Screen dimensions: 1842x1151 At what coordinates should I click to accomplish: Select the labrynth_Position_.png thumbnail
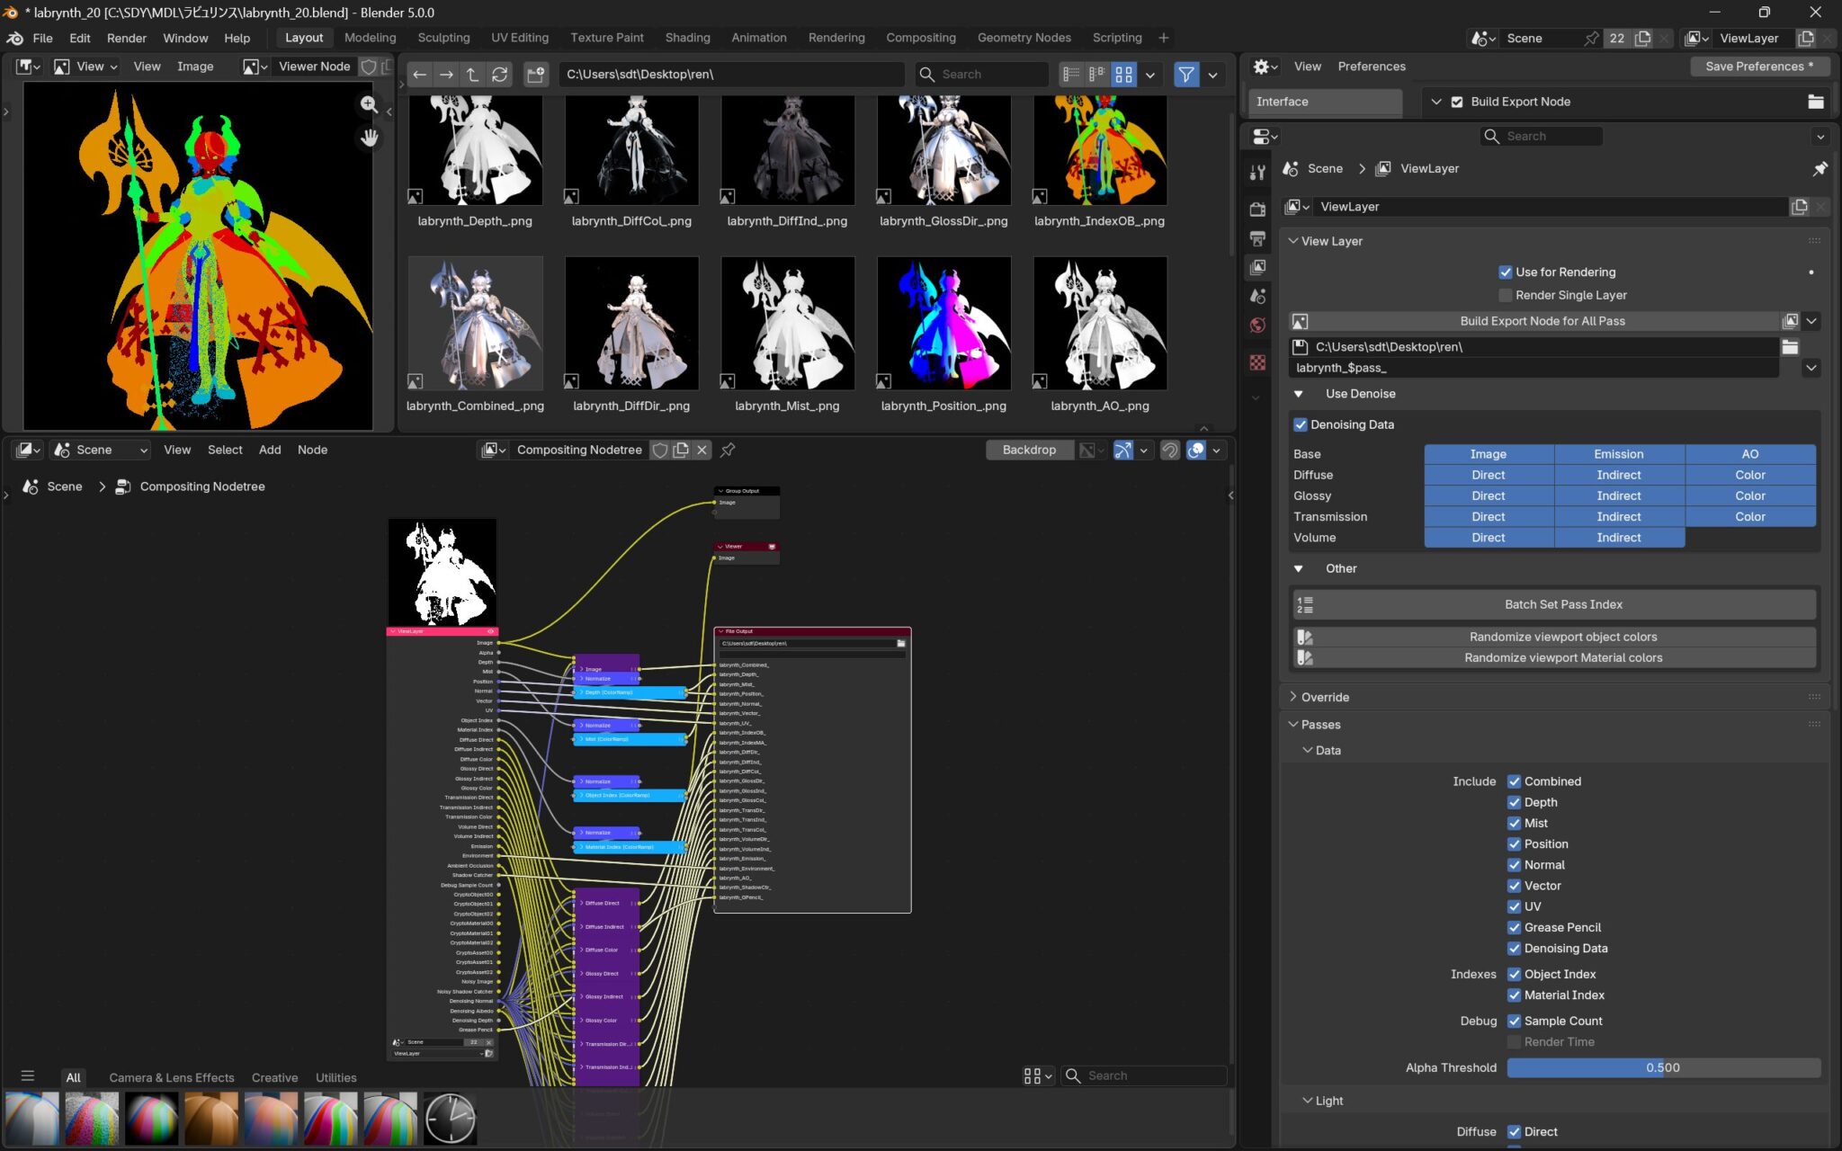coord(943,324)
